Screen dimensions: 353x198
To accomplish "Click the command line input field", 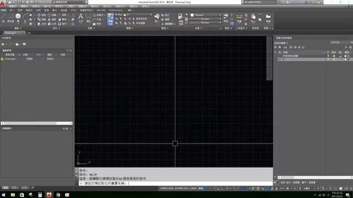I will 176,183.
